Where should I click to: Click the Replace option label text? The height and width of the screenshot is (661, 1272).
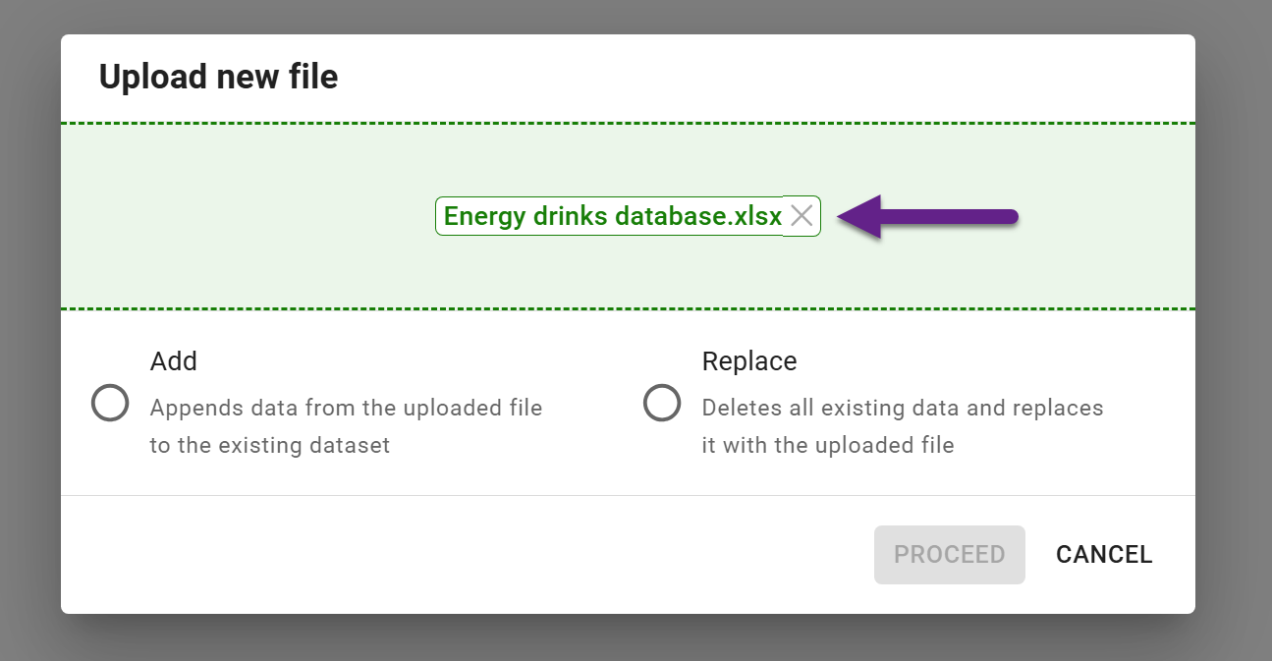coord(749,361)
